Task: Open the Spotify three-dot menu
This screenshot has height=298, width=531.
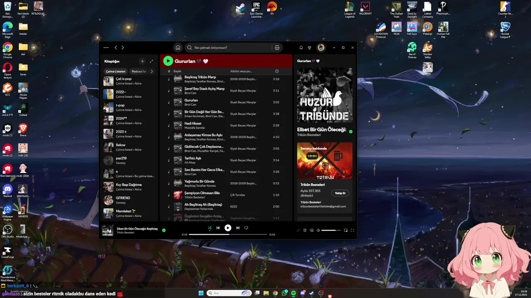Action: (106, 48)
